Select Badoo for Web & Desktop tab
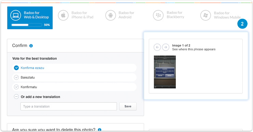 pos(30,18)
